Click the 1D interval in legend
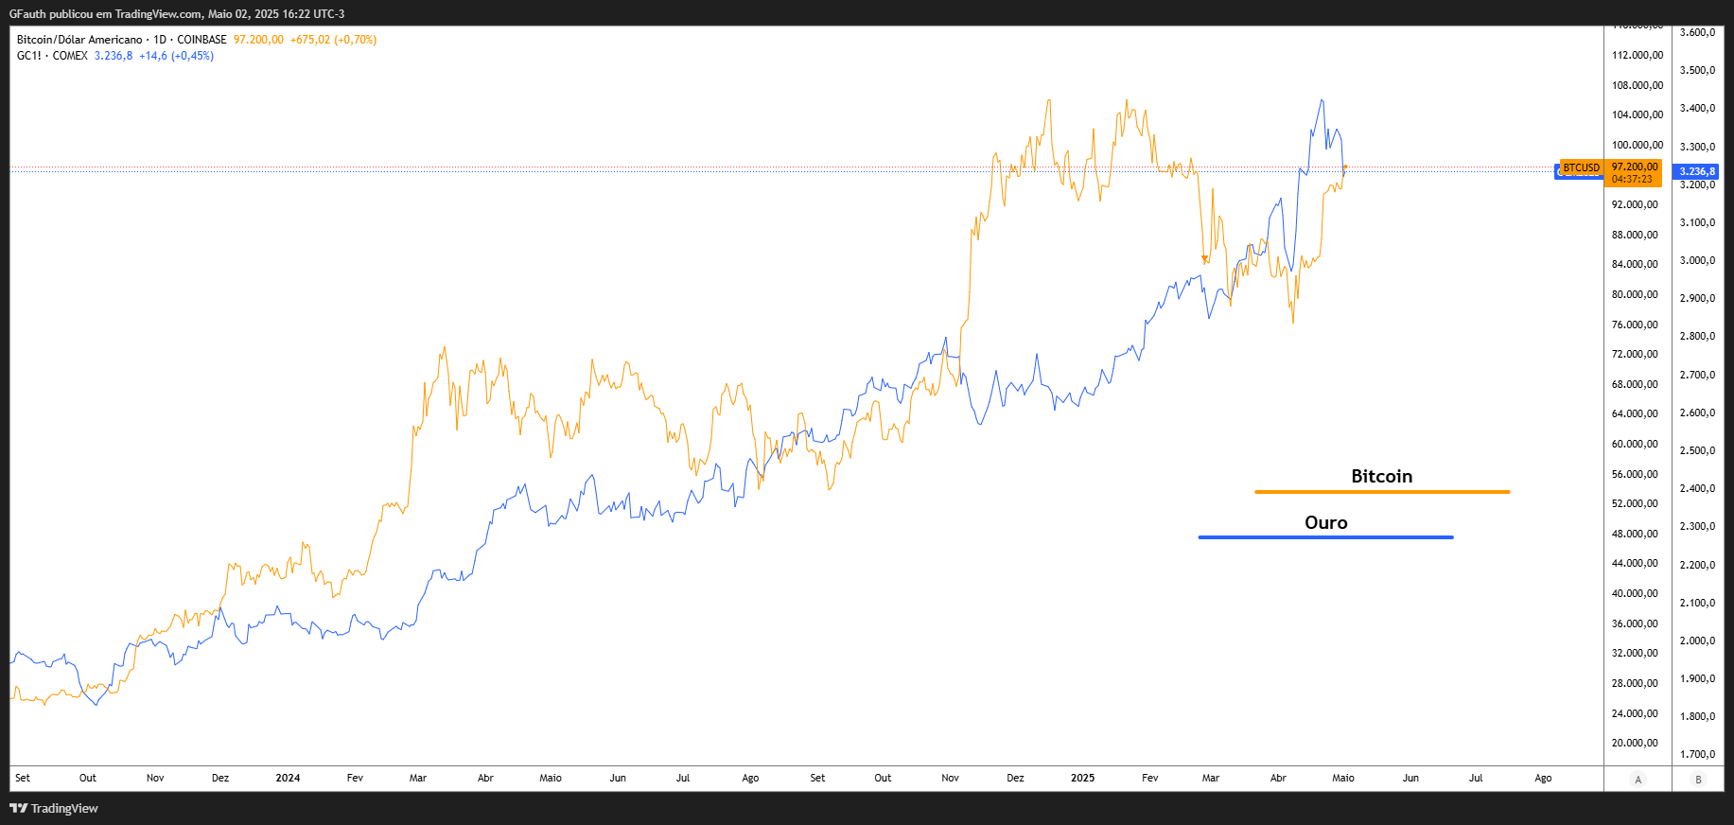 click(x=160, y=40)
